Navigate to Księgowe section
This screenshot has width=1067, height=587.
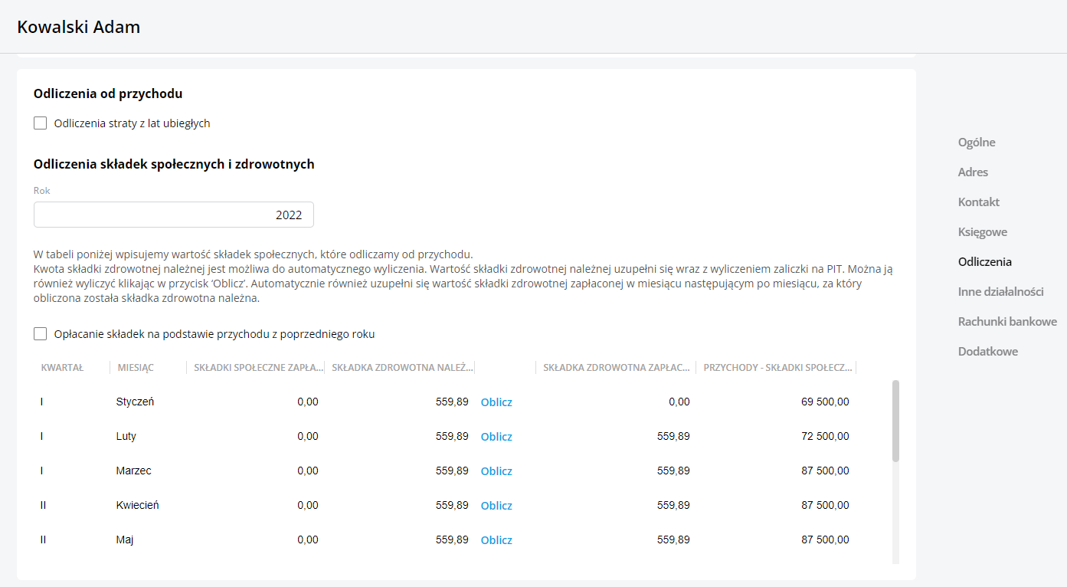pos(982,232)
